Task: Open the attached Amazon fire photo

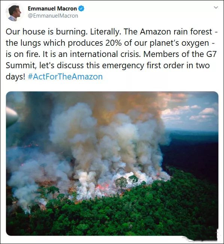Action: tap(112, 163)
